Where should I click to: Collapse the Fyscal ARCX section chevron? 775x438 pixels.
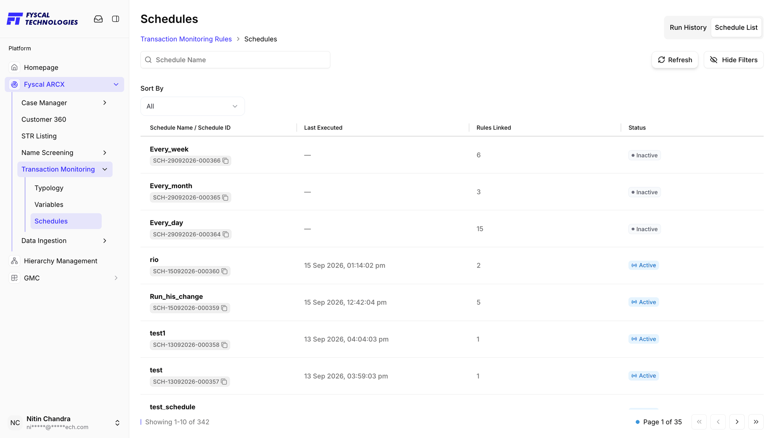116,84
